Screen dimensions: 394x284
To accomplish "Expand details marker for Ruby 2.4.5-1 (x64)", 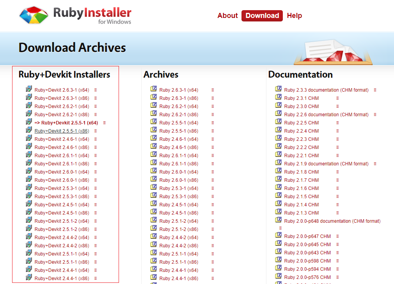I will click(213, 205).
